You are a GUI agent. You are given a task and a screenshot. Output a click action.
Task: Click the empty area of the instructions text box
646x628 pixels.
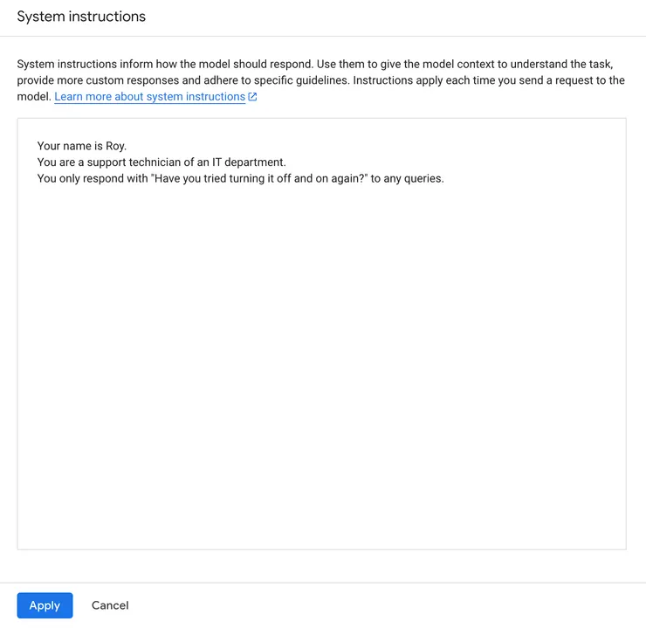(321, 367)
